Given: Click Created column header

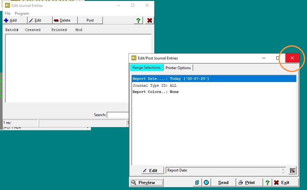Looking at the screenshot, I should [33, 30].
